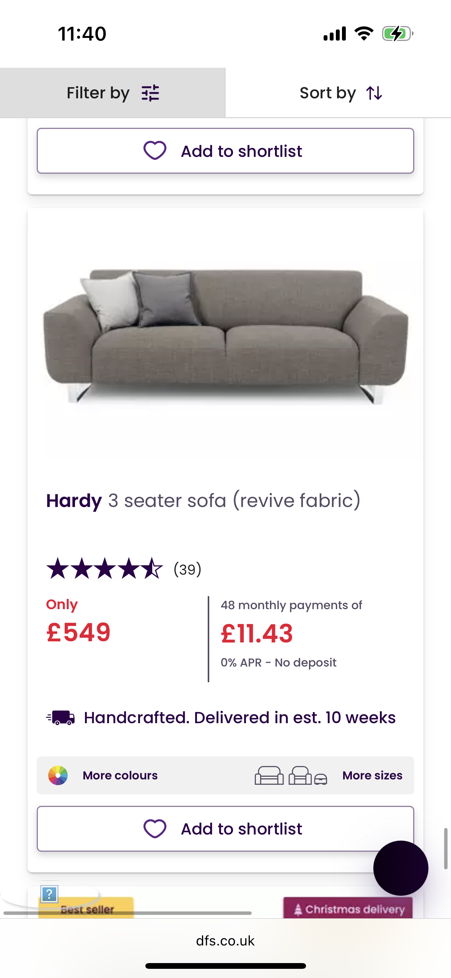The height and width of the screenshot is (978, 451).
Task: Tap the dfs.co.uk address bar
Action: click(225, 941)
